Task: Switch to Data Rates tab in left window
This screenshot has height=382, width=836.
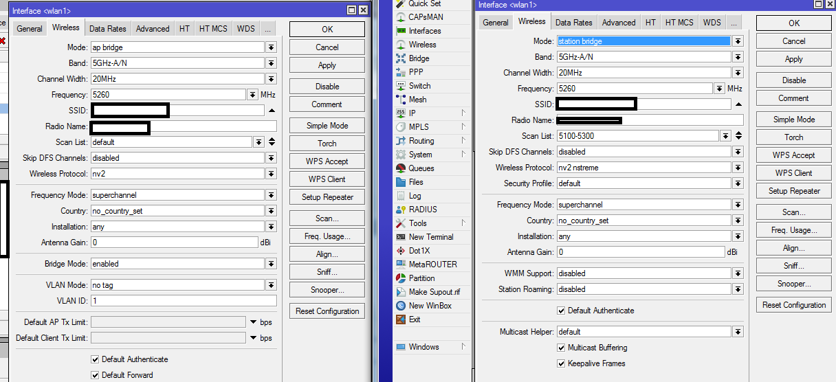Action: pos(108,29)
